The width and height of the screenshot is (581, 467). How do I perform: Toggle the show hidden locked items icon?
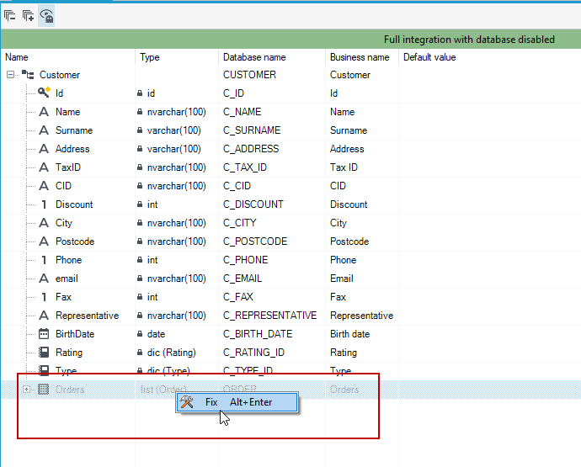click(46, 16)
